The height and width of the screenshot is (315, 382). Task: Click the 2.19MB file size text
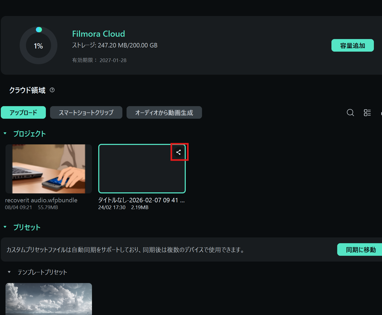tap(140, 207)
